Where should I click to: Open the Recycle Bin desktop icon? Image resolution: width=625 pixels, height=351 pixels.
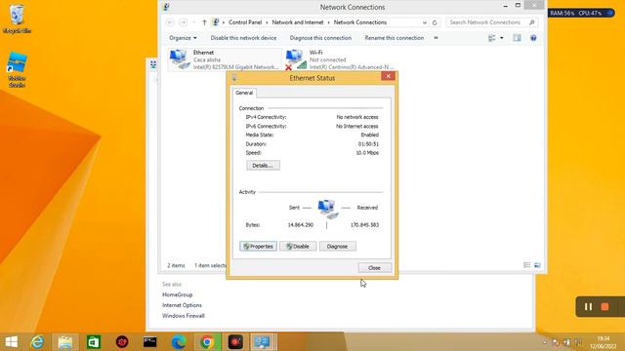tap(17, 19)
